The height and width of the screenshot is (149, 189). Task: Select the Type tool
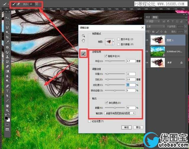[x=7, y=91]
